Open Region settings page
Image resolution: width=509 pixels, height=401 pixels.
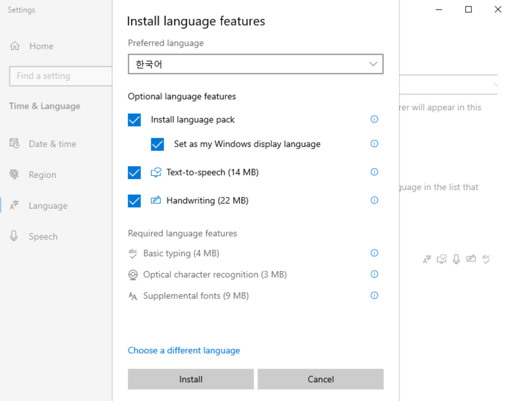pos(42,175)
